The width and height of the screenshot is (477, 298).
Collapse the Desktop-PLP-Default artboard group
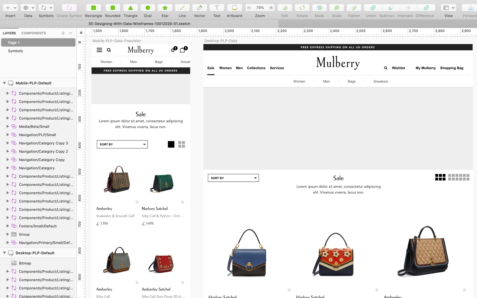4,253
